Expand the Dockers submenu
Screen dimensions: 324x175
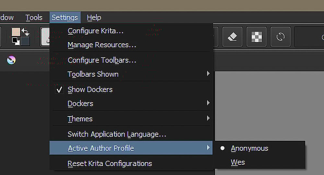tap(131, 104)
